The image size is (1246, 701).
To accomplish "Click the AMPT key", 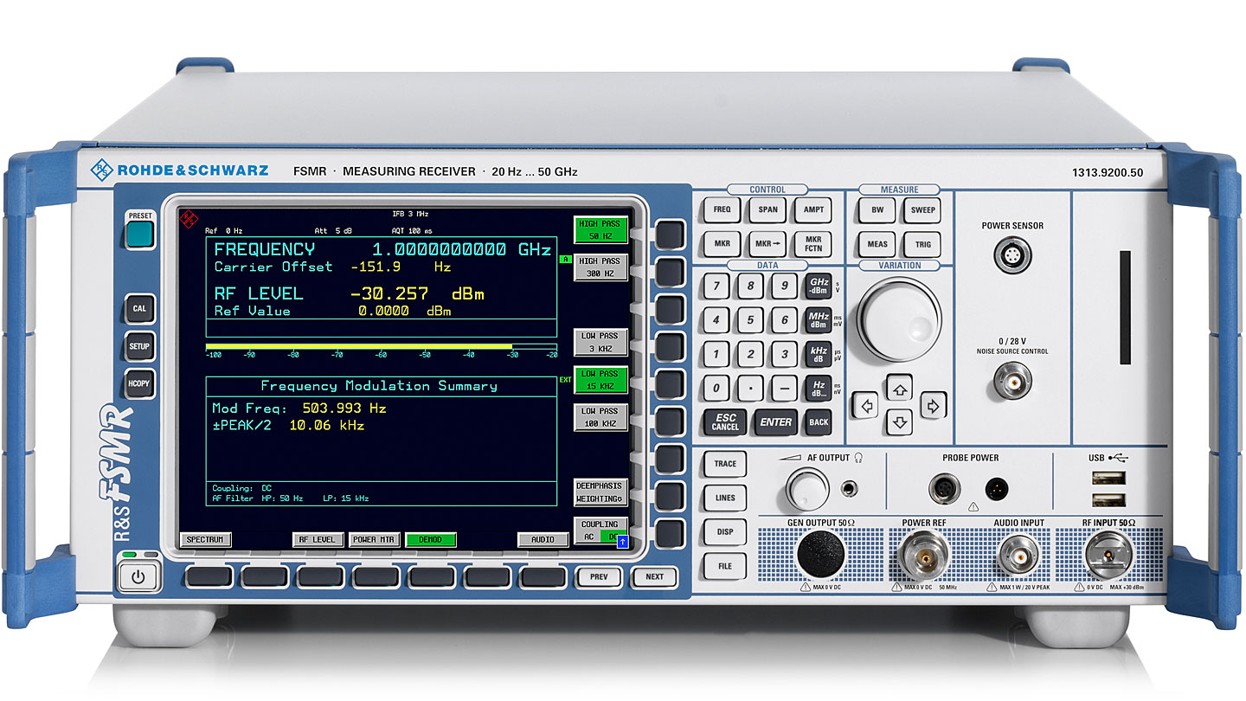I will (x=813, y=209).
